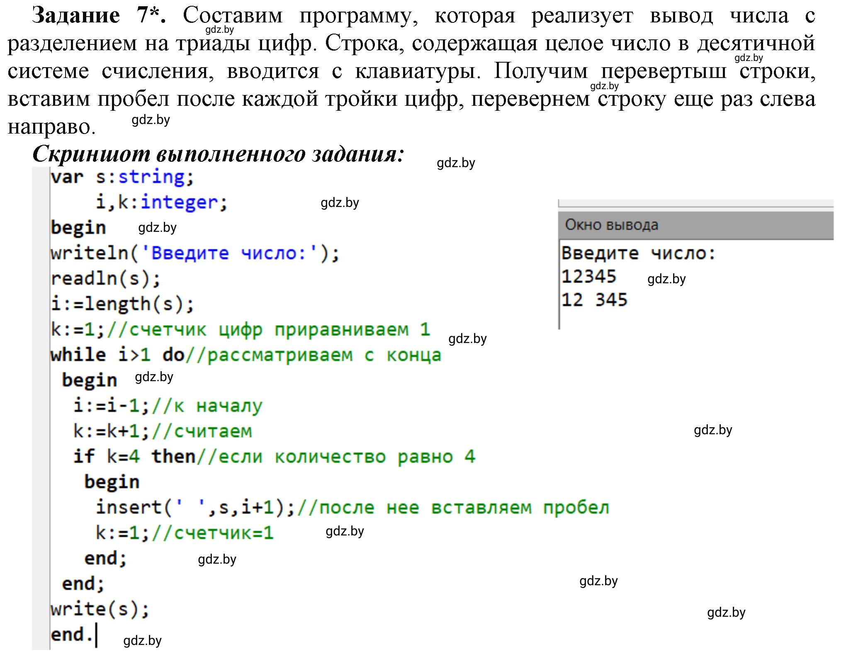The image size is (846, 669).
Task: Click the comment 'счетчик цифр приравниваем 1'
Action: click(x=269, y=330)
